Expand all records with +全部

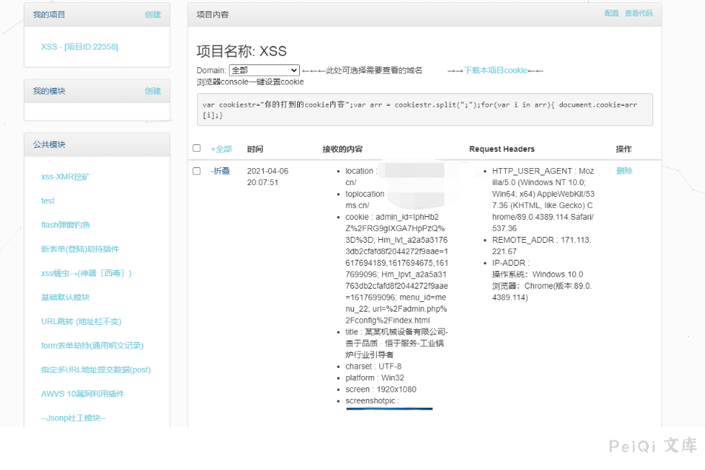(221, 149)
